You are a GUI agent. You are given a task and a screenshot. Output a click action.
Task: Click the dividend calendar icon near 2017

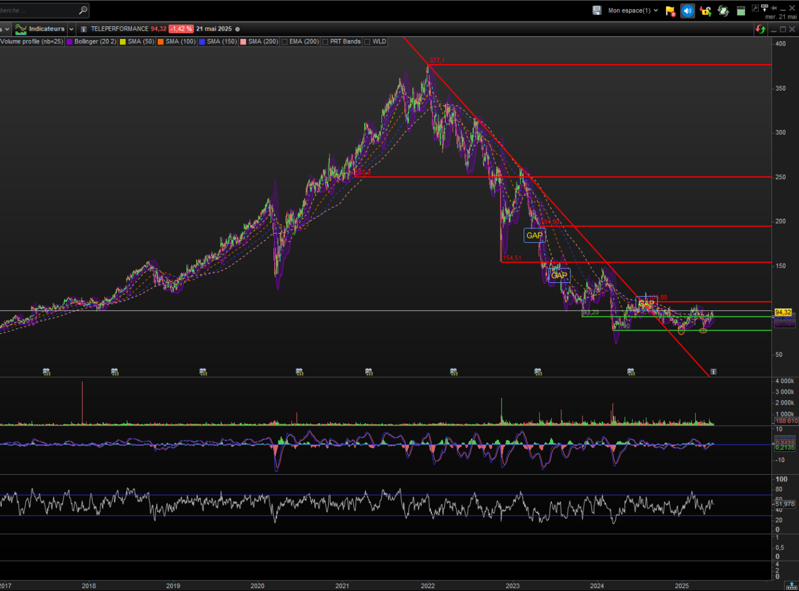pos(46,372)
